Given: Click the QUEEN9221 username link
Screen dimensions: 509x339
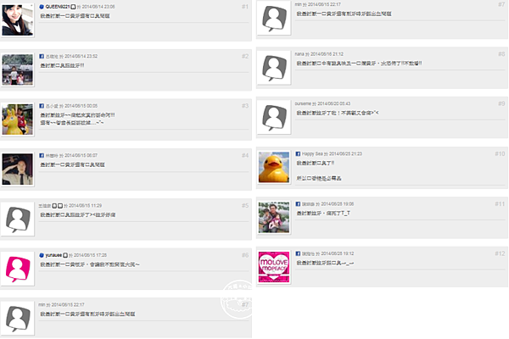Looking at the screenshot, I should [x=58, y=7].
